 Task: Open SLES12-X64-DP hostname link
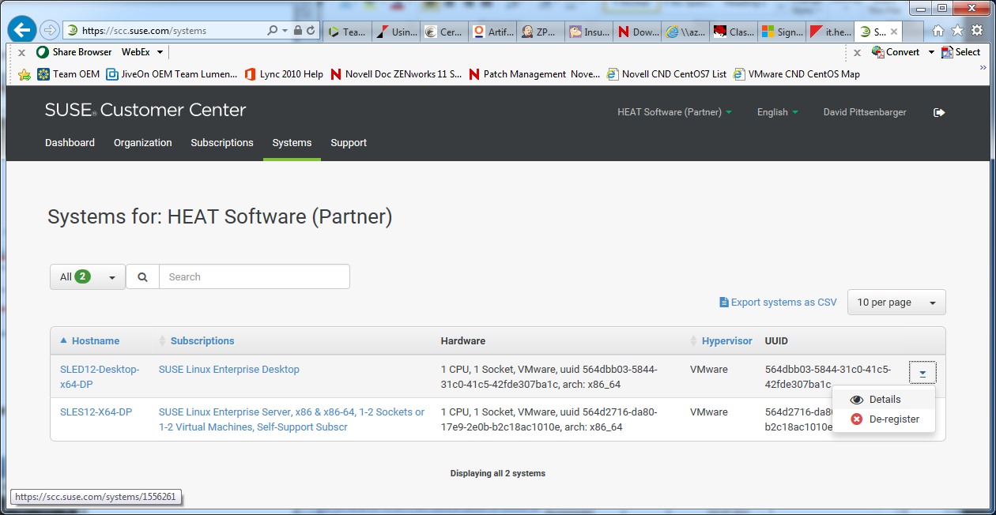[96, 412]
